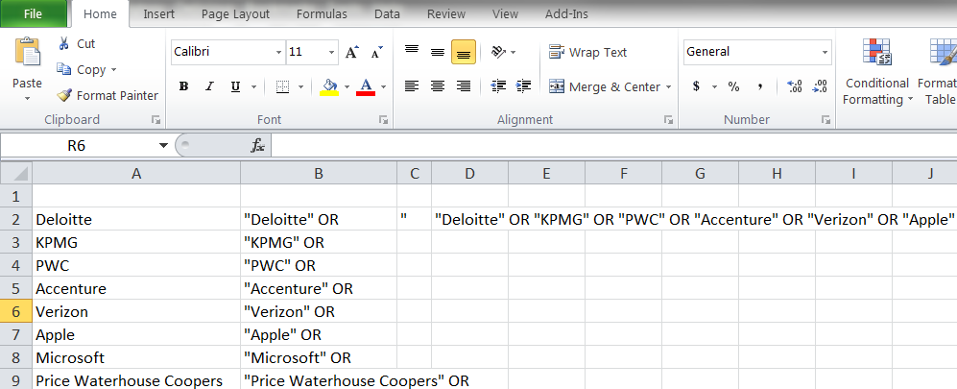The image size is (957, 389).
Task: Switch to the Formulas tab
Action: [x=322, y=14]
